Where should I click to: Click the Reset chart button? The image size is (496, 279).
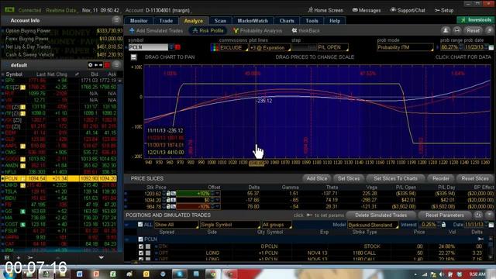[x=473, y=31]
